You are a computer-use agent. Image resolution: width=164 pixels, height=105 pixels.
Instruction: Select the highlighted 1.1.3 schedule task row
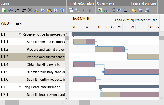[x=32, y=57]
